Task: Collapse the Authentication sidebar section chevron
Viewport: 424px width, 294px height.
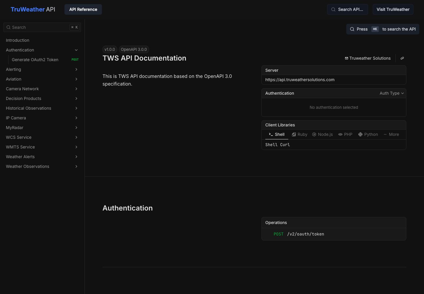Action: [76, 50]
